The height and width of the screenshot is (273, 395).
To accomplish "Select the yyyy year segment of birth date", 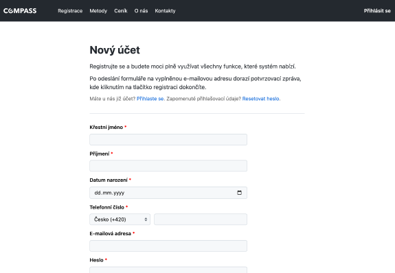I will [x=119, y=193].
